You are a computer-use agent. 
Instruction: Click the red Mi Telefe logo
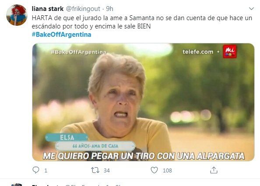pyautogui.click(x=229, y=52)
